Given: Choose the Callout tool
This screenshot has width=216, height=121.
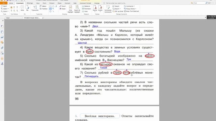Looking at the screenshot, I should click(x=43, y=6).
